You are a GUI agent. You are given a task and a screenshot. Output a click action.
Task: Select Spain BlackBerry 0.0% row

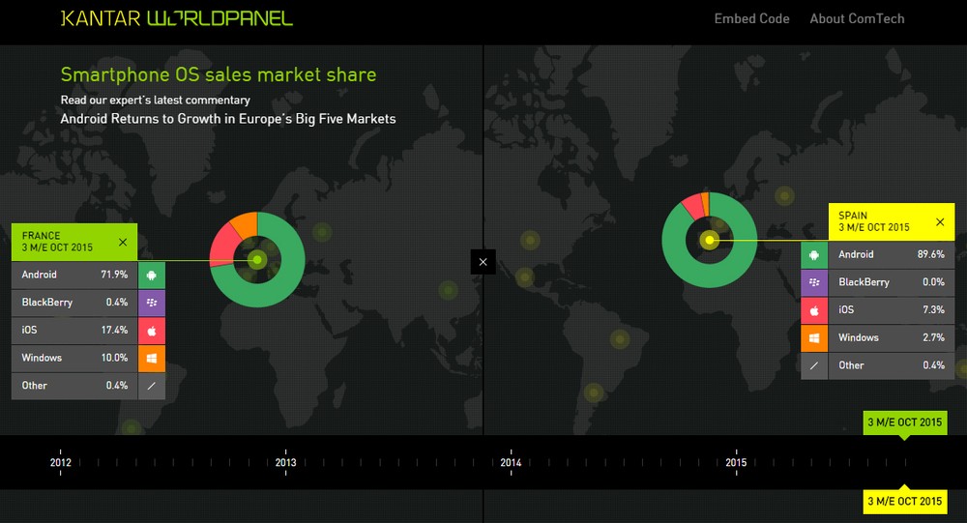coord(892,282)
